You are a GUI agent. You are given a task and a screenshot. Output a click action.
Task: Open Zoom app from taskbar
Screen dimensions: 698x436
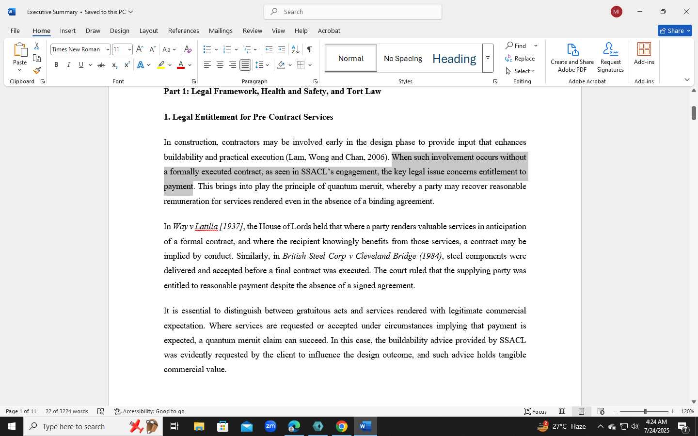coord(270,426)
